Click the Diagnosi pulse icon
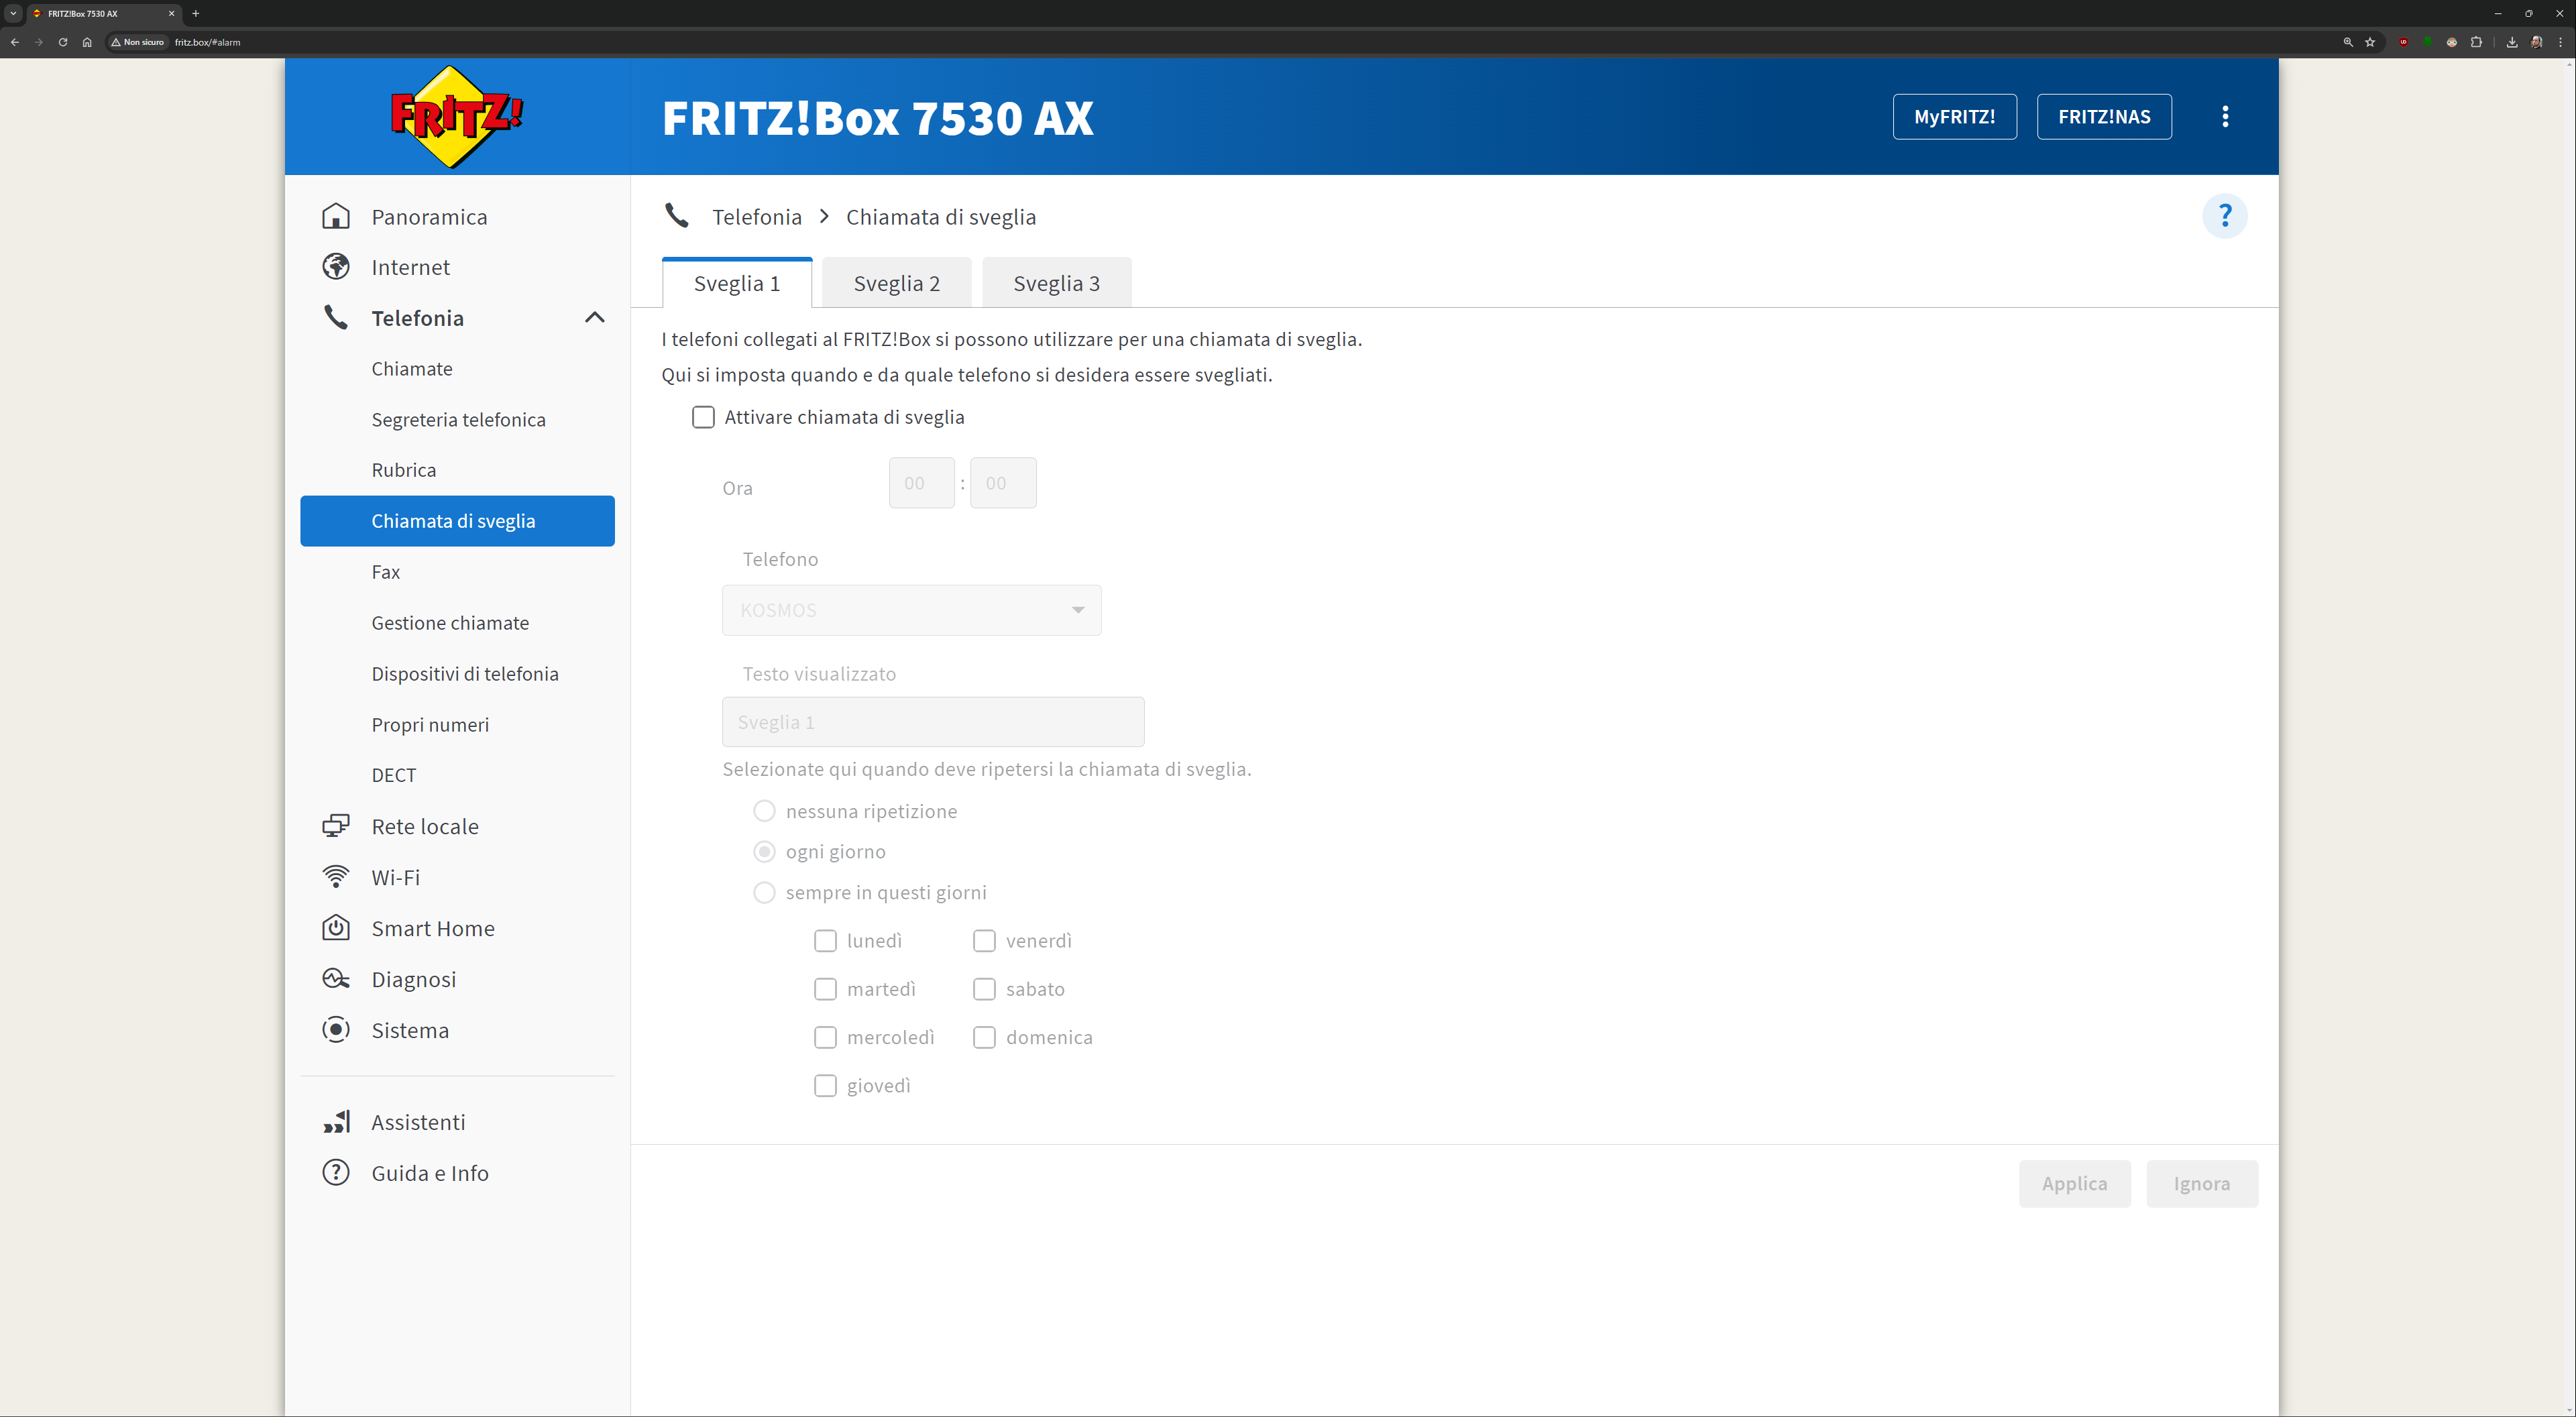This screenshot has height=1417, width=2576. tap(336, 979)
